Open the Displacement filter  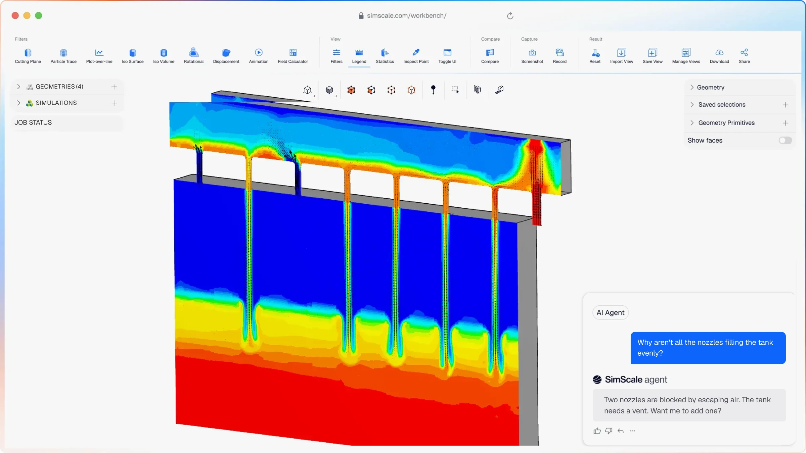point(226,56)
